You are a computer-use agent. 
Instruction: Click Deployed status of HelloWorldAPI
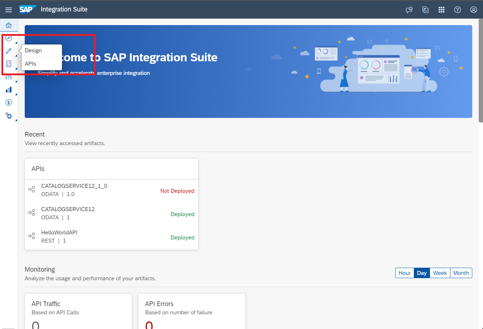(x=182, y=238)
